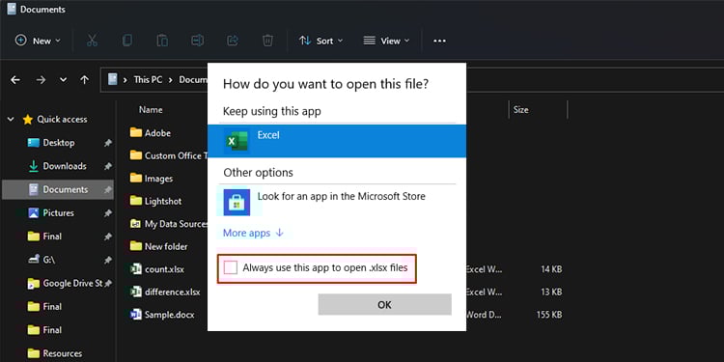
Task: Collapse the Quick access tree
Action: (11, 120)
